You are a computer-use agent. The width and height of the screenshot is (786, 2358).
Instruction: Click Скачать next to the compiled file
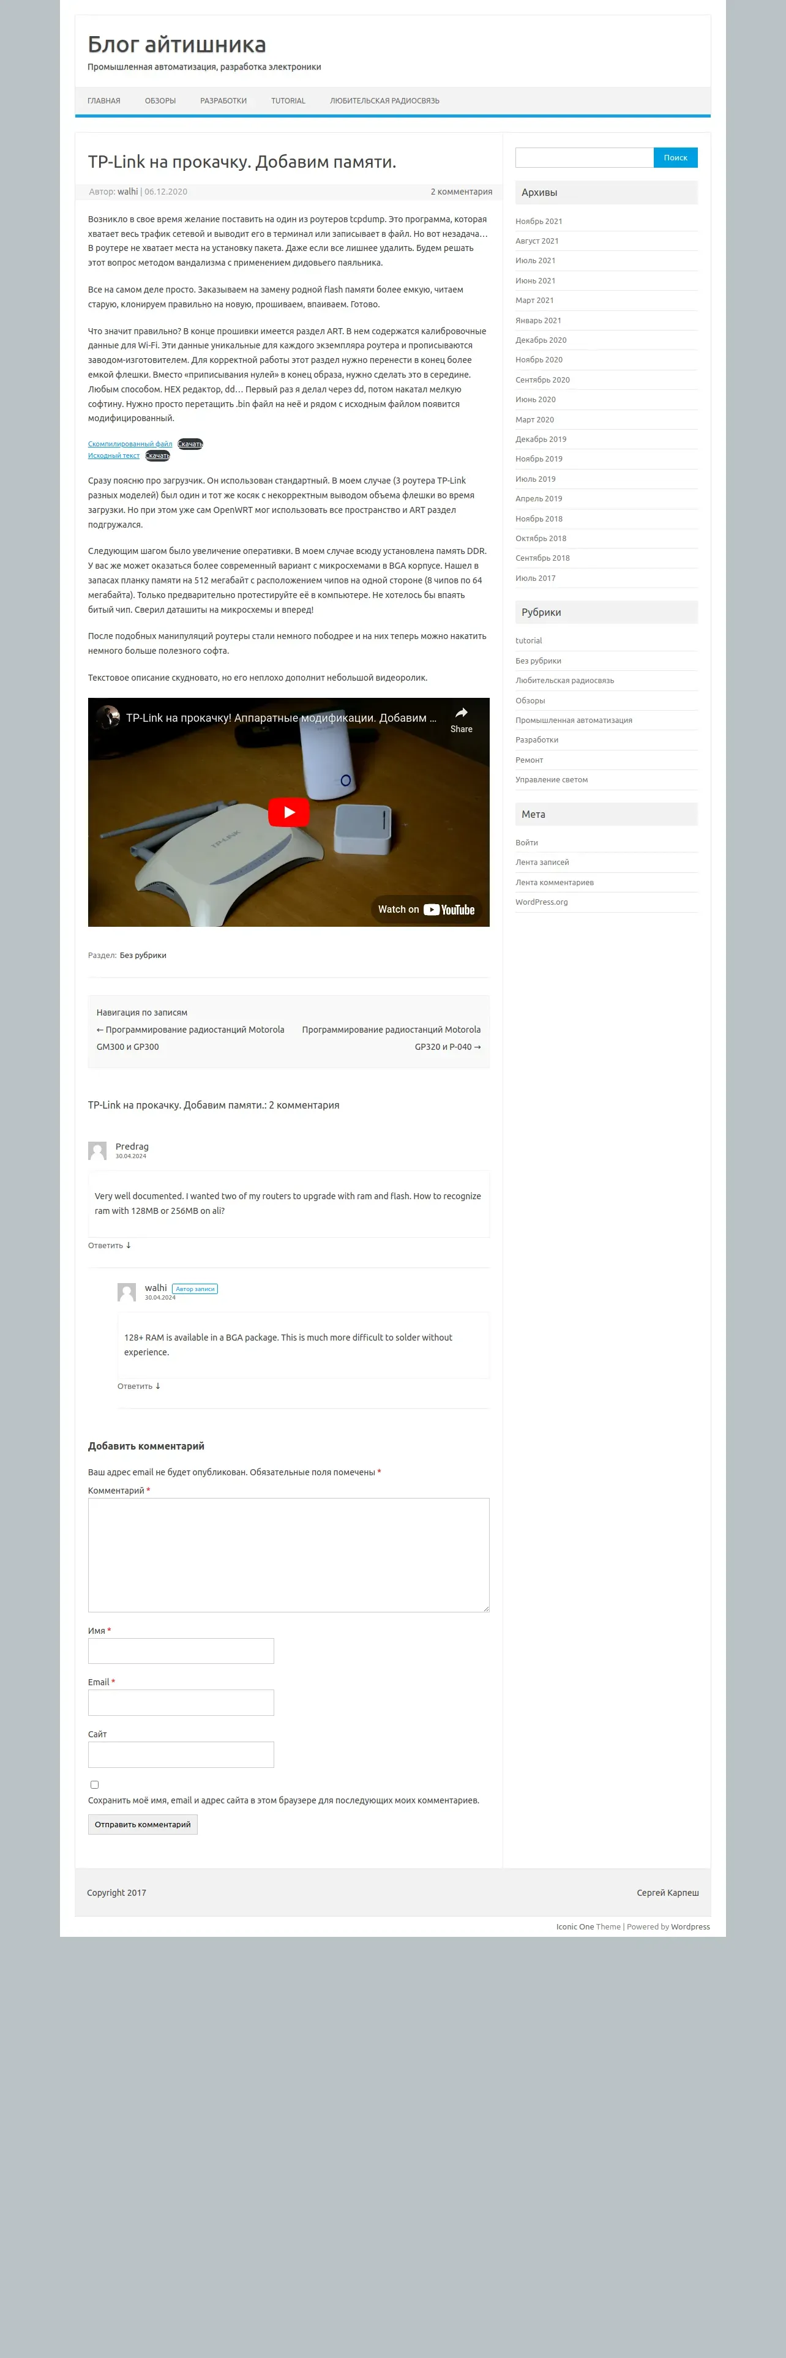[190, 444]
